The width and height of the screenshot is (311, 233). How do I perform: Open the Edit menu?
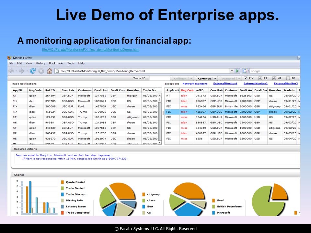(19, 63)
